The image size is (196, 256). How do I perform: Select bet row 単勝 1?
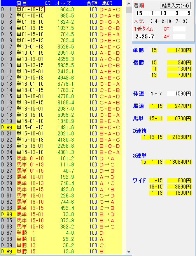click(61, 233)
